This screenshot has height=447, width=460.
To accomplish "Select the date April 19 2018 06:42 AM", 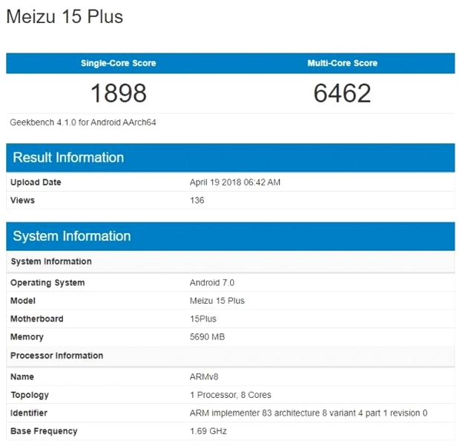I will click(235, 183).
